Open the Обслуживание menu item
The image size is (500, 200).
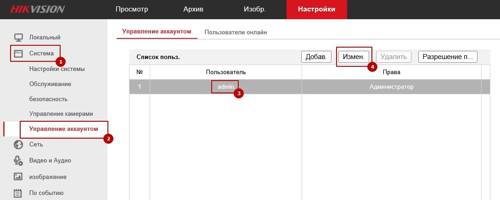point(50,84)
